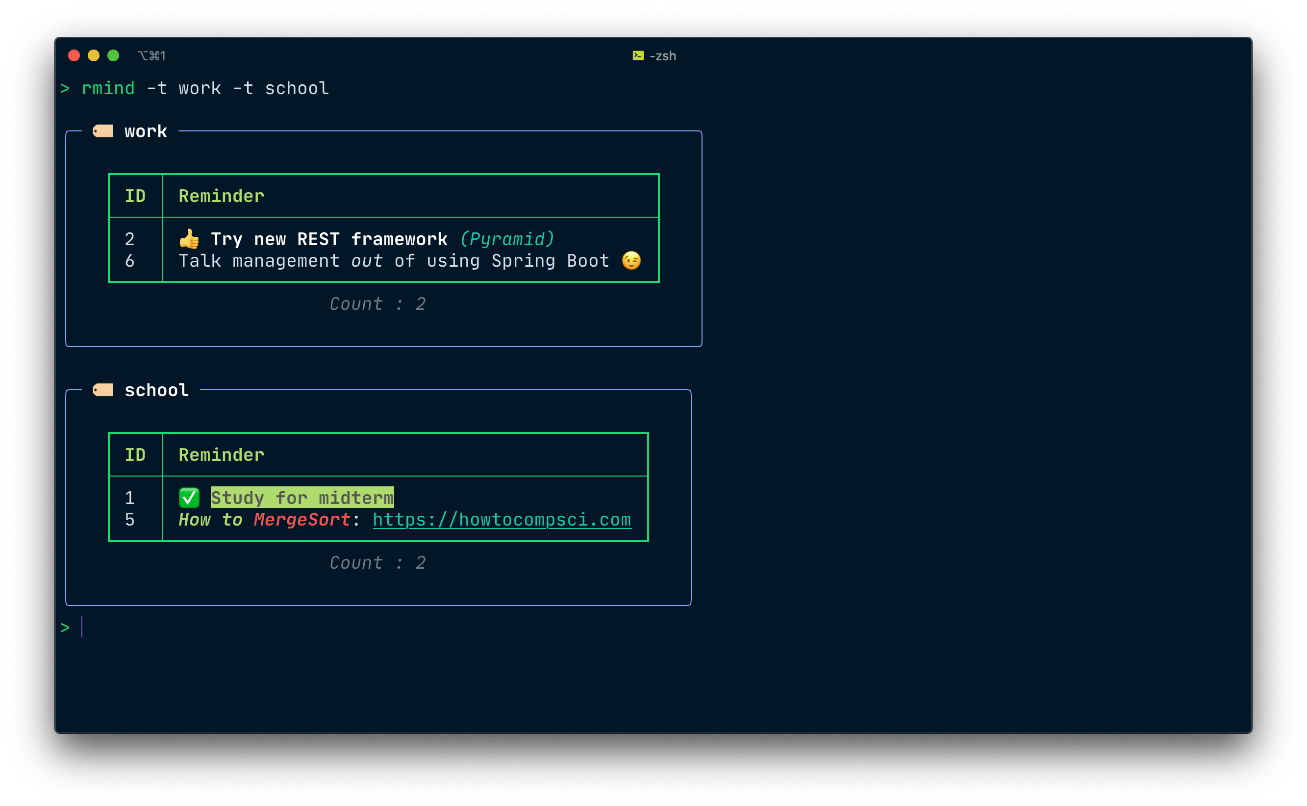Click the green check mark emoji
The width and height of the screenshot is (1307, 806).
(189, 498)
